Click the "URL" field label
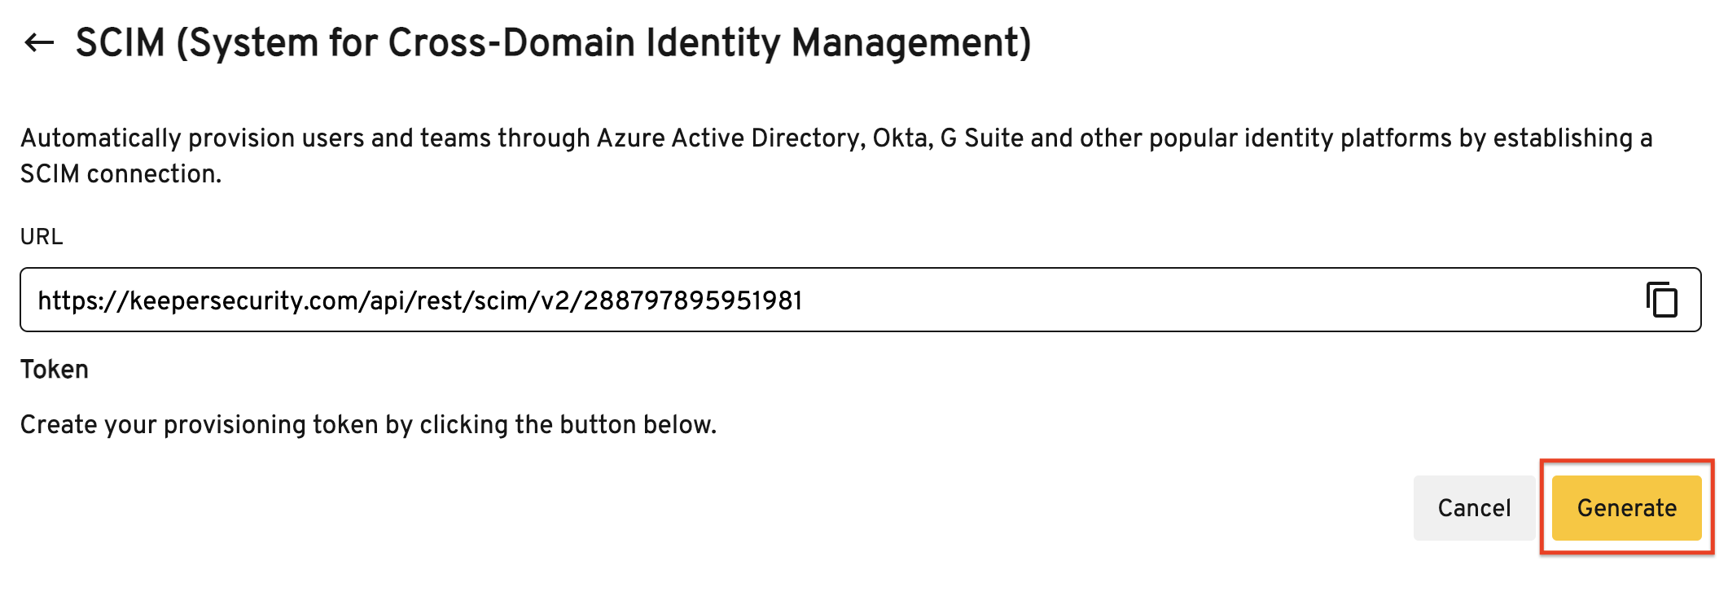This screenshot has width=1728, height=596. coord(42,236)
